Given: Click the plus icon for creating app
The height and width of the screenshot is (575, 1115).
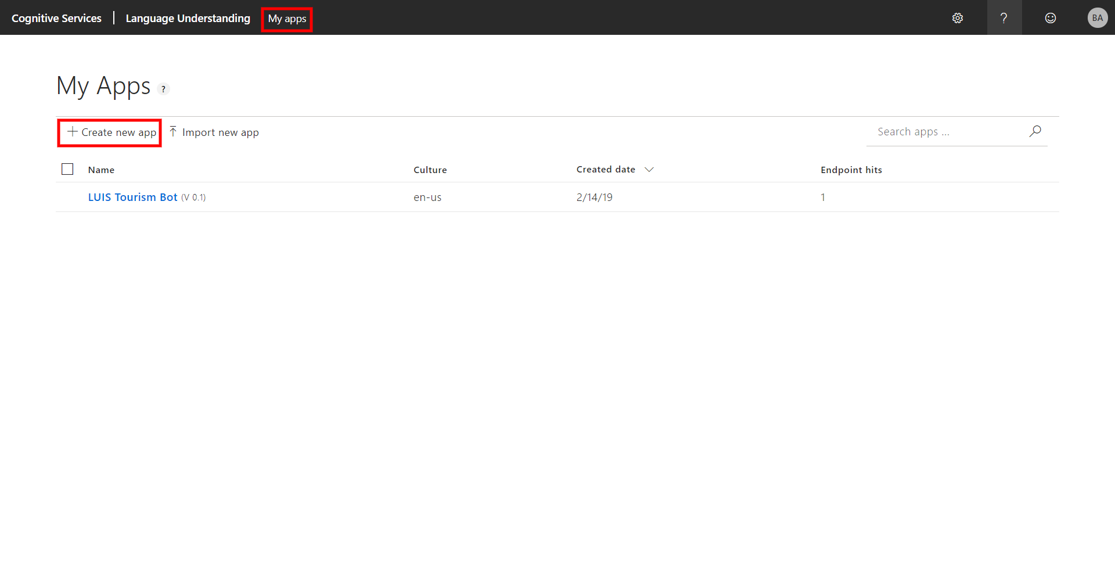Looking at the screenshot, I should 73,132.
